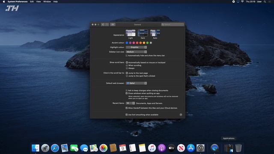Open Notification Centre icon in menu bar
The image size is (274, 154).
click(269, 2)
